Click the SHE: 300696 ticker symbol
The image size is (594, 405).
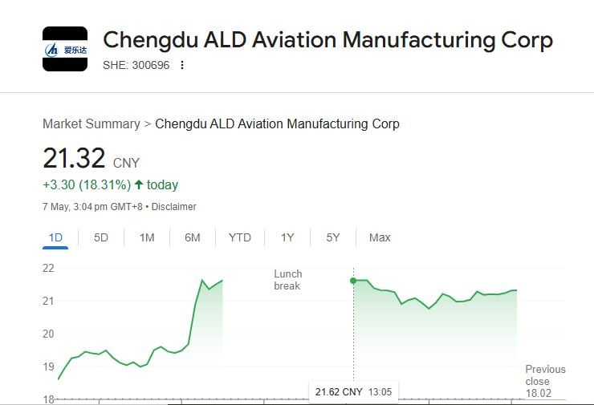[x=136, y=65]
